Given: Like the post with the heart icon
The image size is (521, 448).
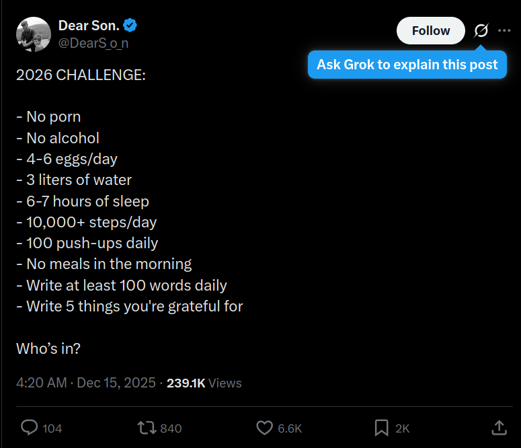Looking at the screenshot, I should (x=264, y=428).
